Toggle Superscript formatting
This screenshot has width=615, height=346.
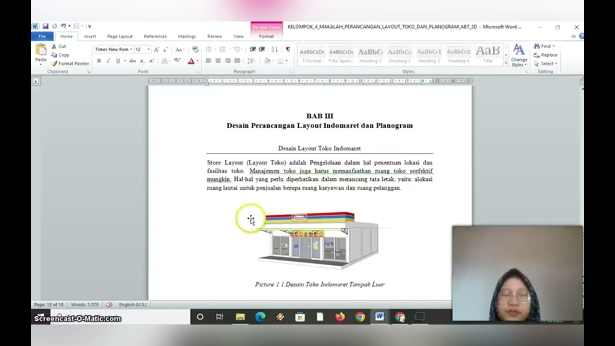pyautogui.click(x=151, y=61)
